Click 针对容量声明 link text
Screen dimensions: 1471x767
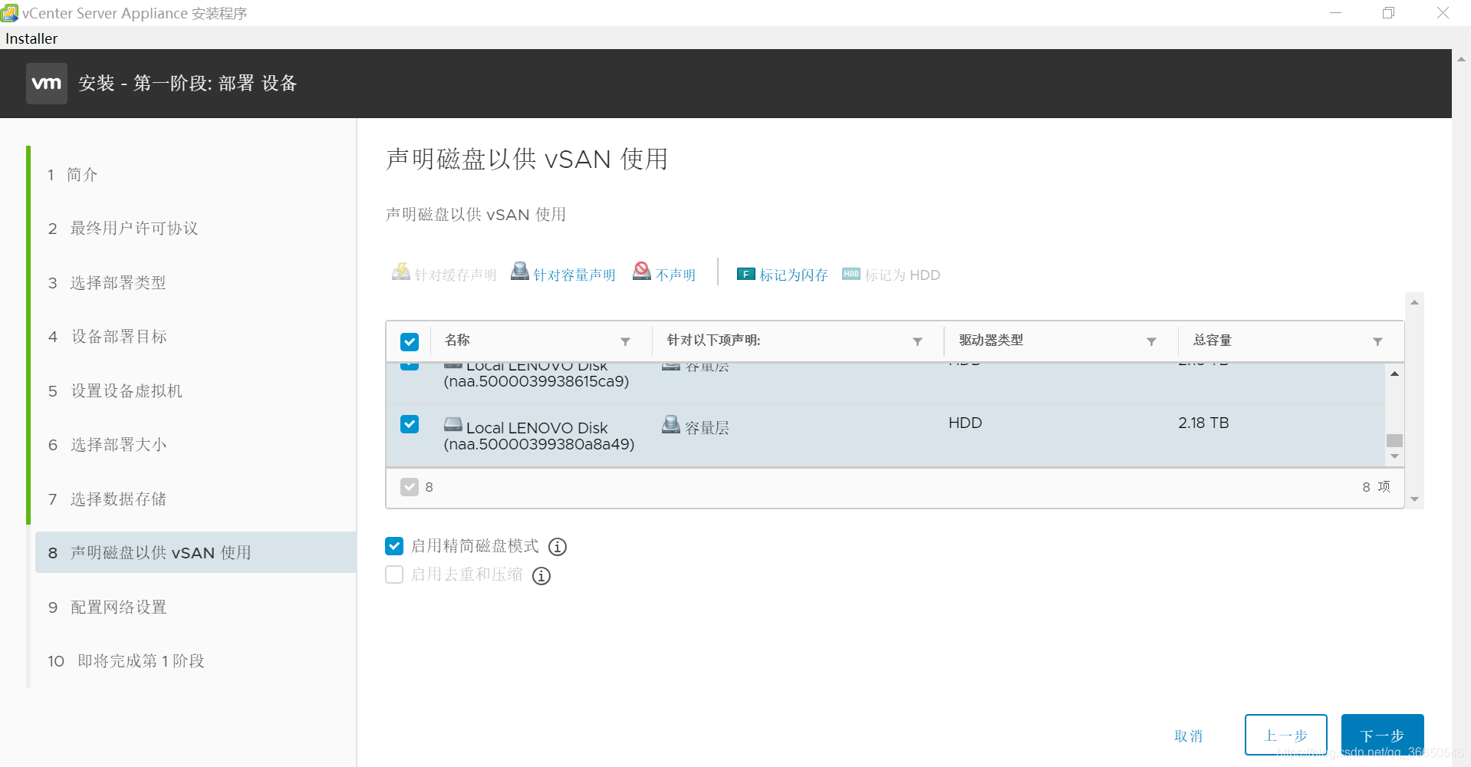coord(574,275)
